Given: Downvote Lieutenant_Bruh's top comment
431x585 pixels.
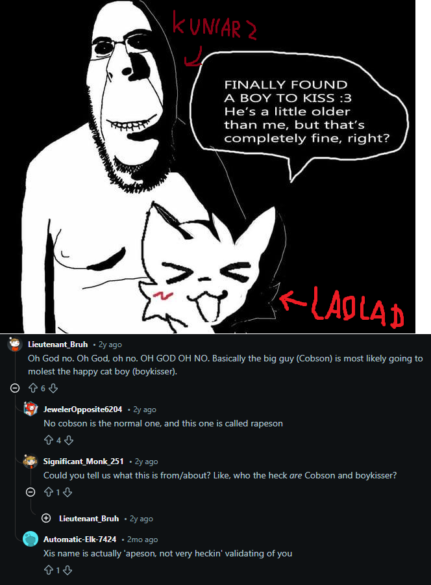Looking at the screenshot, I should (53, 389).
